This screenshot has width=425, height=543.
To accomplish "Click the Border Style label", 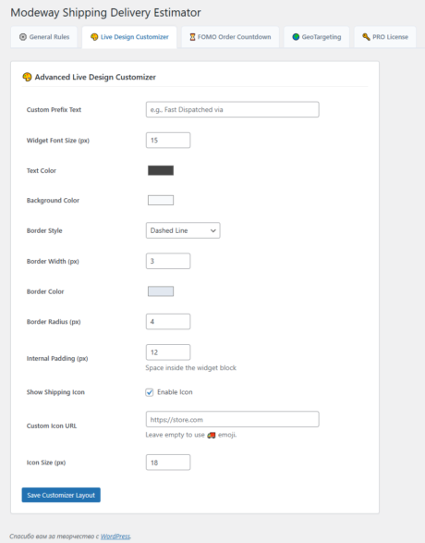I will tap(44, 230).
